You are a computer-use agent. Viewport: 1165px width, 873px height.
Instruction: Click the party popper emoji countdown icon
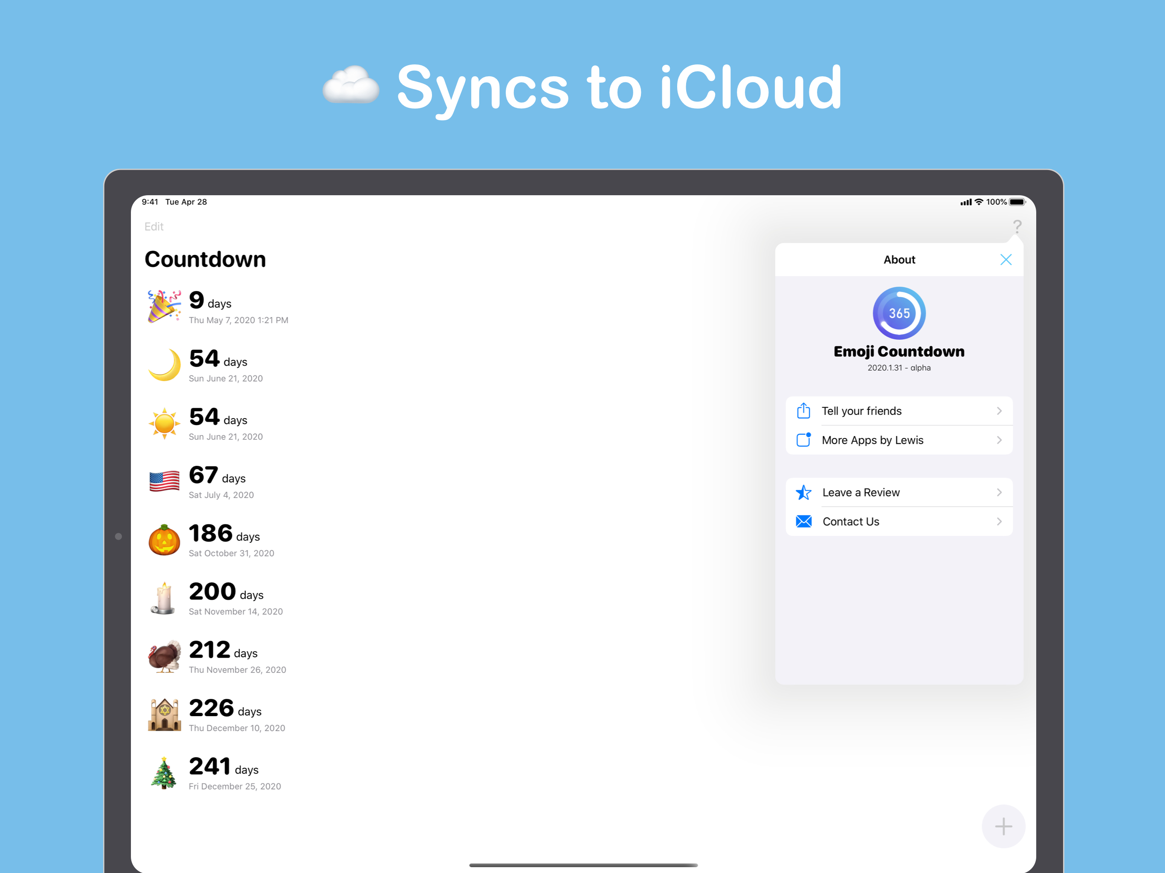[164, 306]
